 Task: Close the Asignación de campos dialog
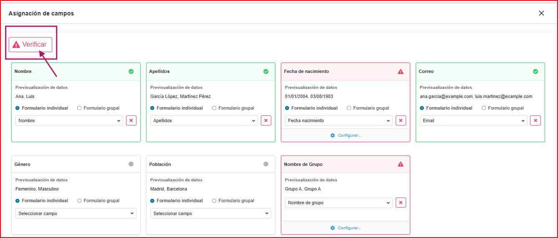click(x=541, y=13)
